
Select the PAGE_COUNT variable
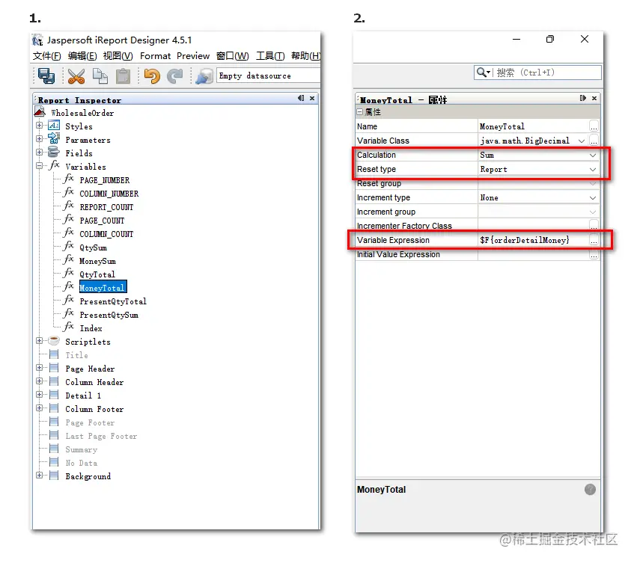[x=102, y=221]
